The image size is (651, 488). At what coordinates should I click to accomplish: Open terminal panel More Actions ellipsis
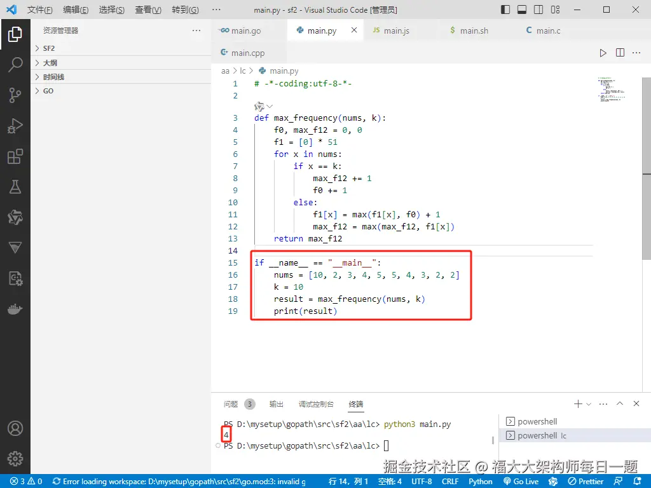pos(603,403)
